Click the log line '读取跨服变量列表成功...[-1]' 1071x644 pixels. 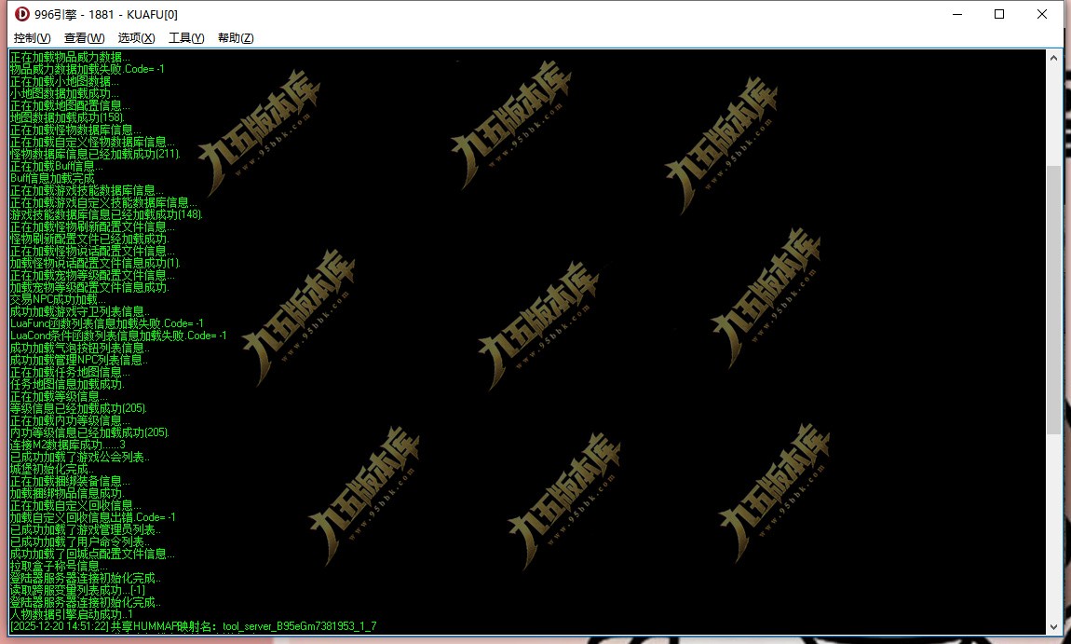click(x=77, y=591)
